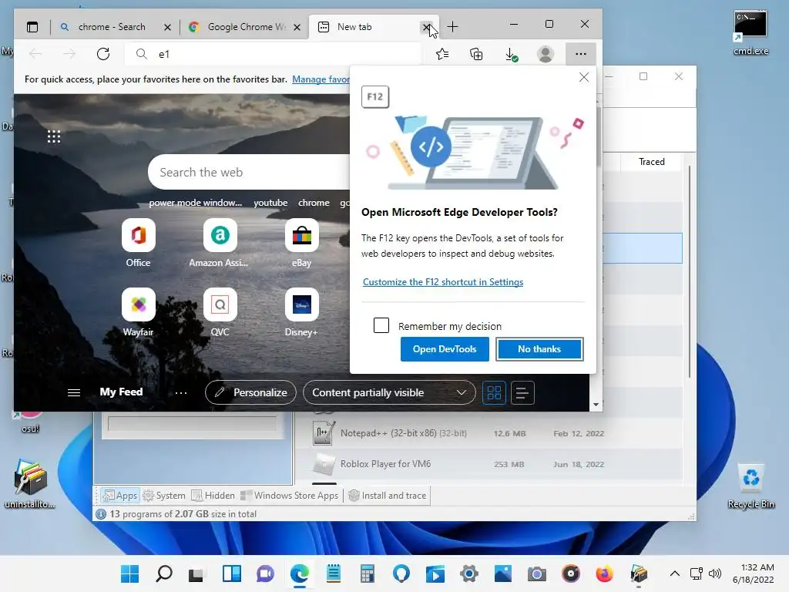Toggle Apps filter in uninstaller window
The height and width of the screenshot is (592, 789).
point(119,496)
